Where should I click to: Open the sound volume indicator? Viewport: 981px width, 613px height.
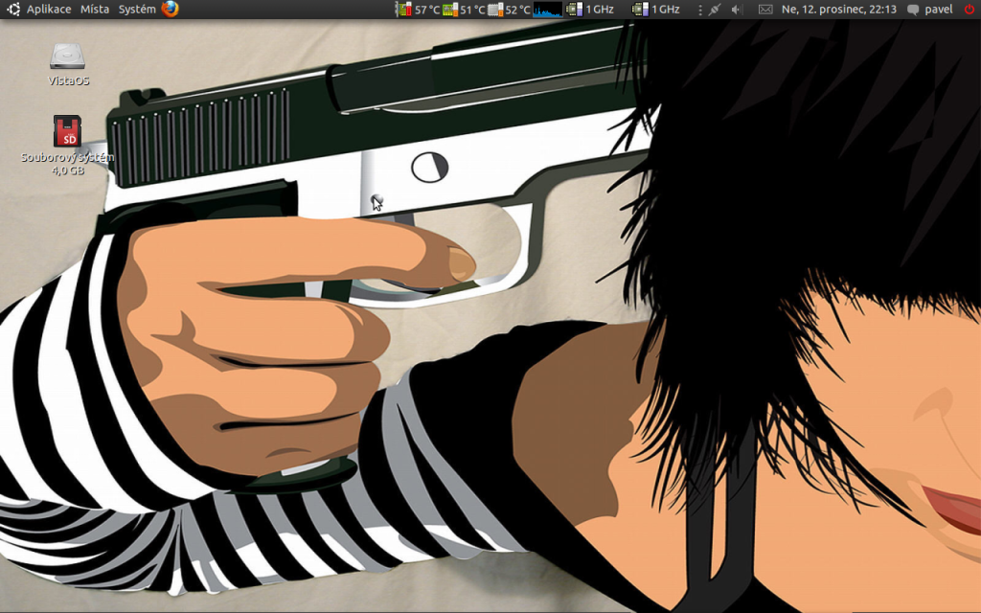point(737,10)
